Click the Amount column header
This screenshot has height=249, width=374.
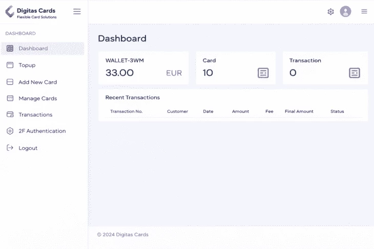click(x=240, y=111)
